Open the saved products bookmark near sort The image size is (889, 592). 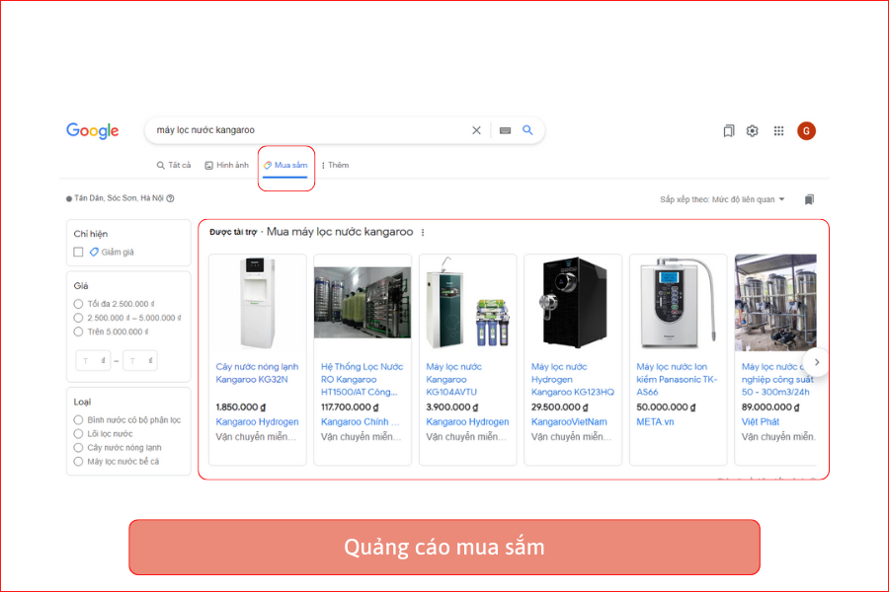click(x=809, y=199)
